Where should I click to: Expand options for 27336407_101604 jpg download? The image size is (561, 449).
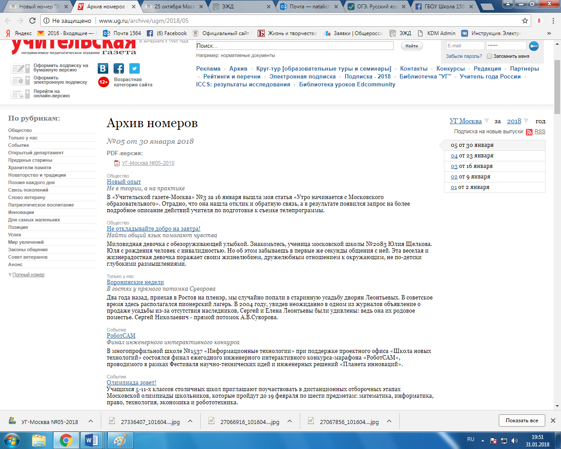[190, 421]
